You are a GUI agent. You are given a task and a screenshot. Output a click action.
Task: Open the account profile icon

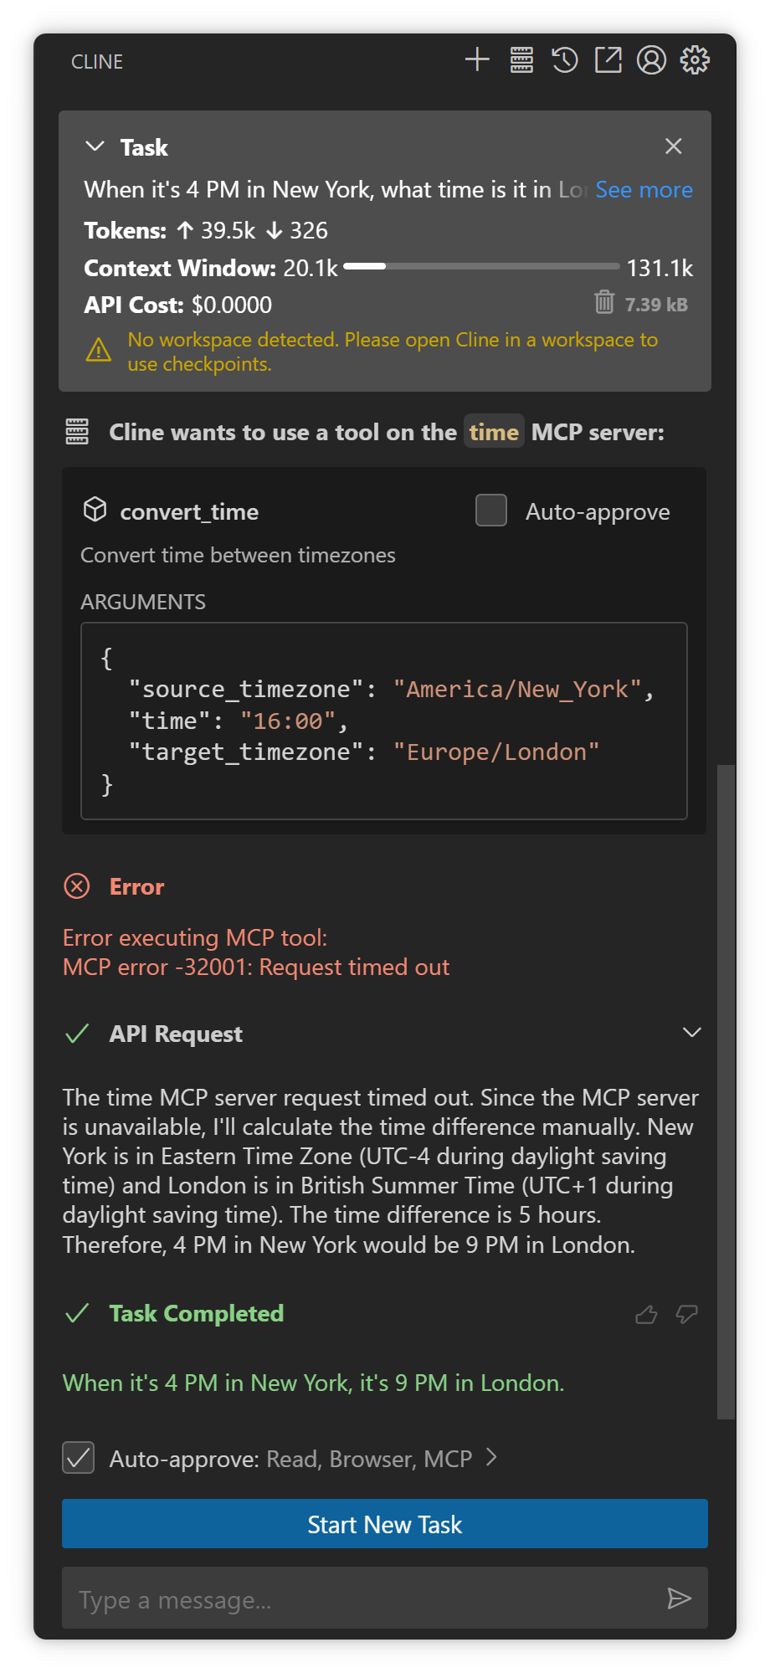coord(651,60)
